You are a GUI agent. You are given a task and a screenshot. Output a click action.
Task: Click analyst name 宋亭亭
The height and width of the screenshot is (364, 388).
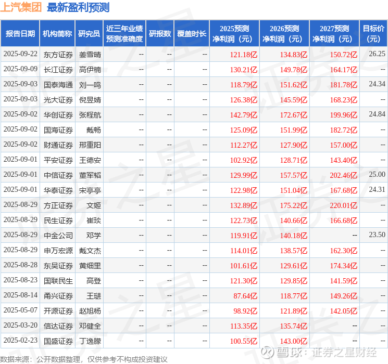coord(90,190)
